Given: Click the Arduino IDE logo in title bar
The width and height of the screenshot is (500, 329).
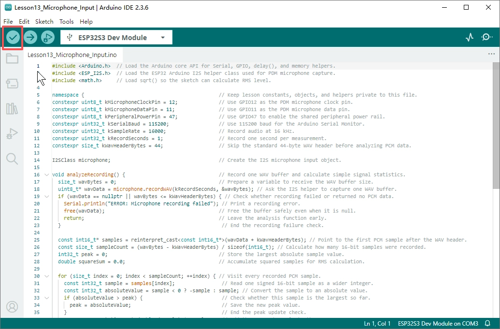Looking at the screenshot, I should (x=8, y=7).
